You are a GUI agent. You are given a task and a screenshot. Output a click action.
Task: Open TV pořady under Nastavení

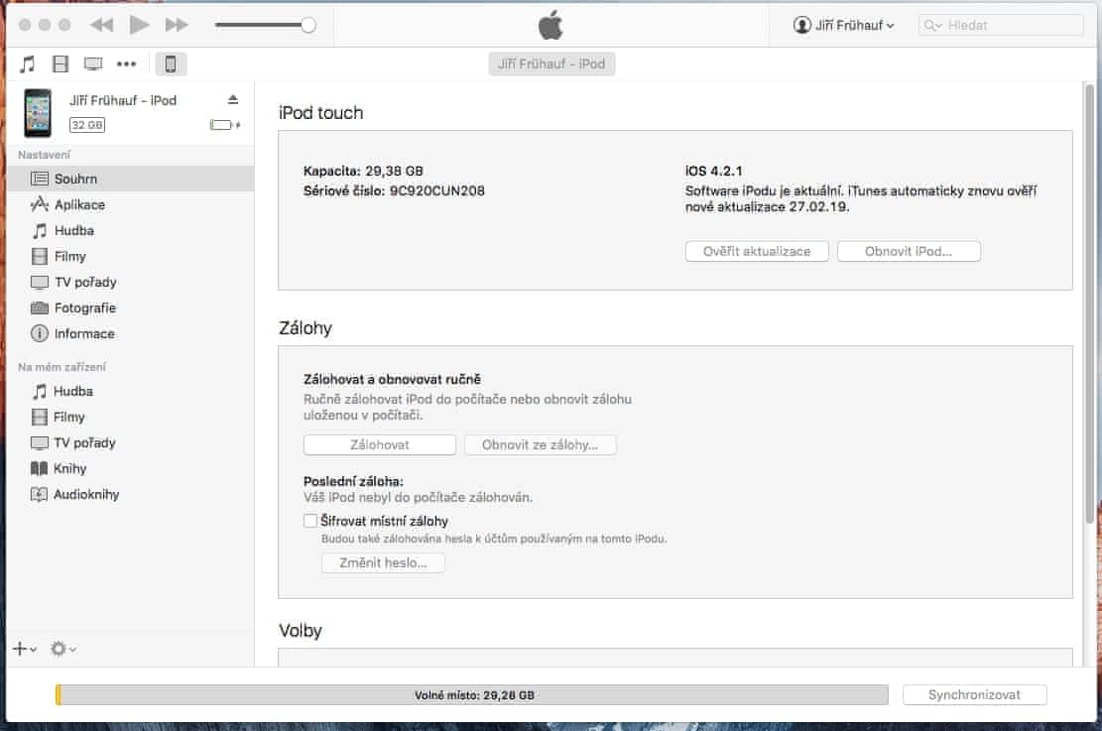point(131,282)
